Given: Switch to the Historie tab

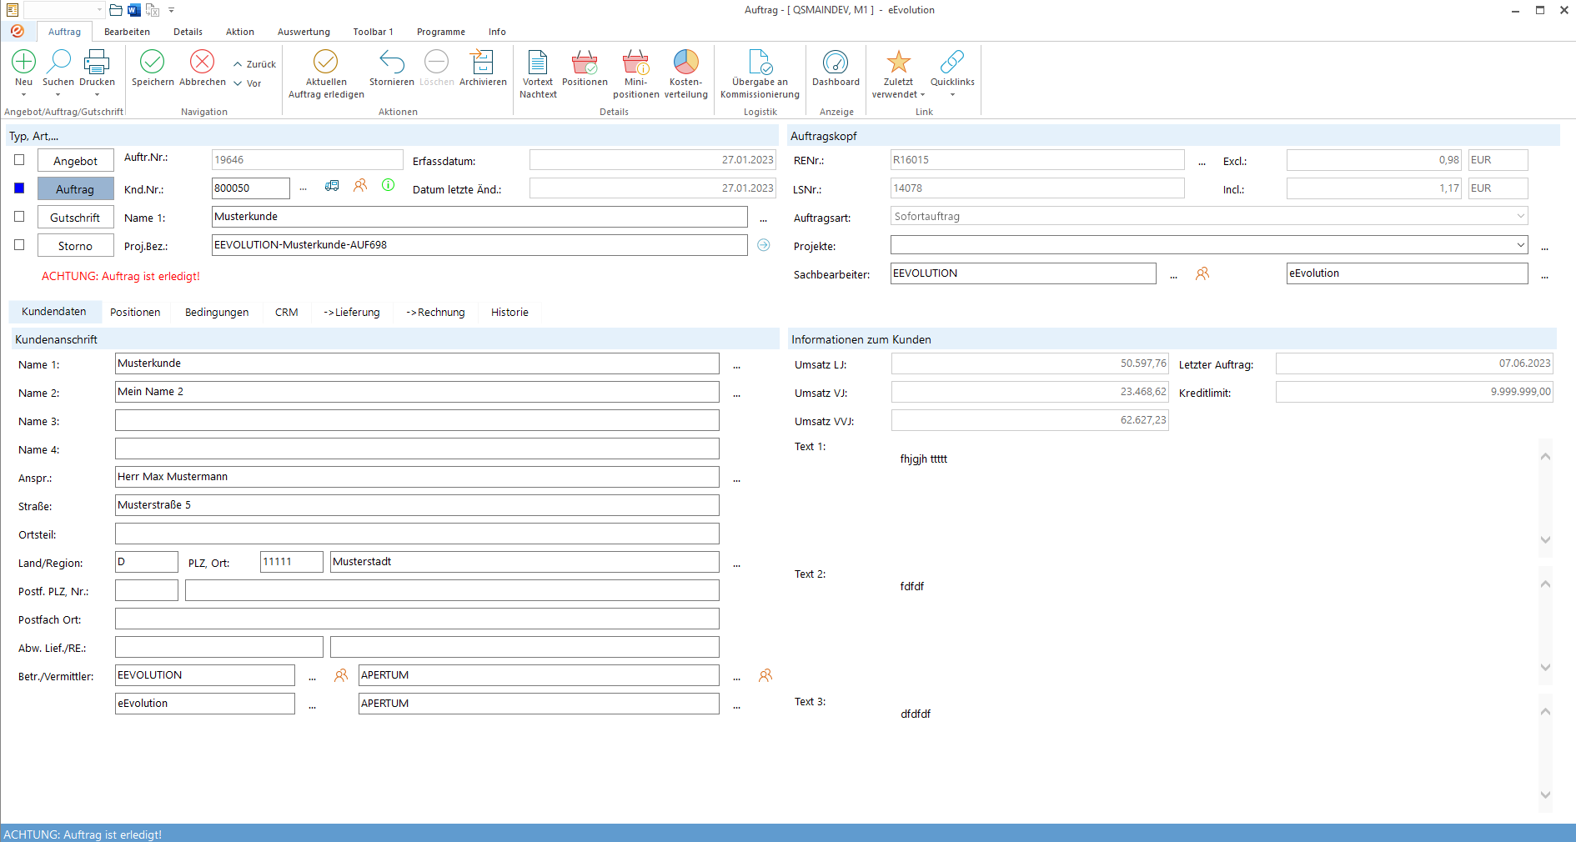Looking at the screenshot, I should click(509, 313).
